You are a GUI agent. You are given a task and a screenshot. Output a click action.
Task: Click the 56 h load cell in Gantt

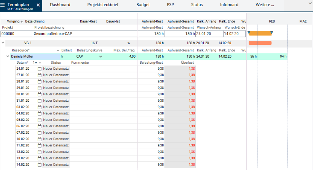pos(253,56)
